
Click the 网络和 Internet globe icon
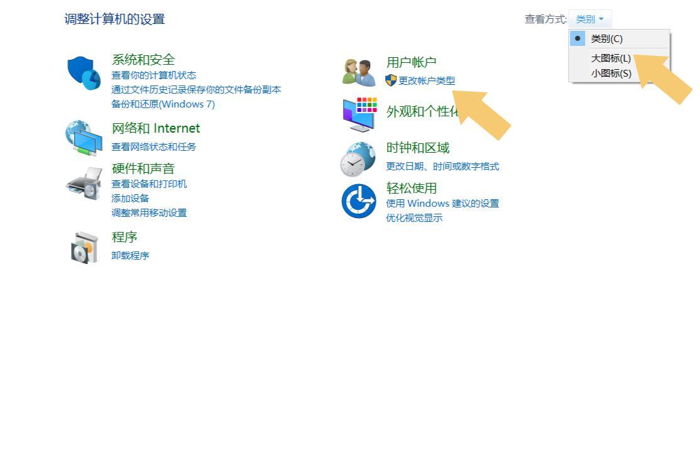pos(84,137)
